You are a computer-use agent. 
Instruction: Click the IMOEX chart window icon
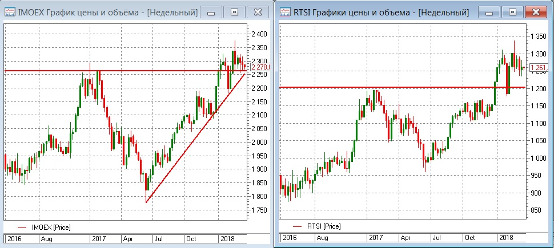point(10,12)
